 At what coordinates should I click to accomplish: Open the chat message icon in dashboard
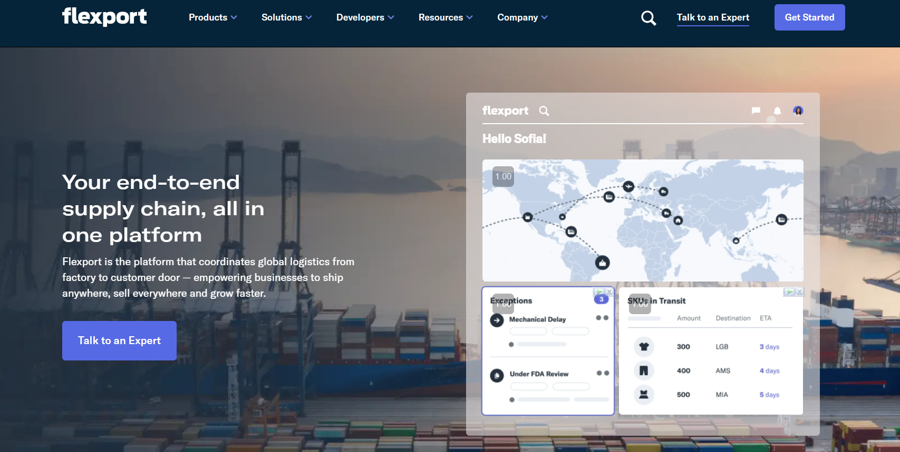[756, 111]
